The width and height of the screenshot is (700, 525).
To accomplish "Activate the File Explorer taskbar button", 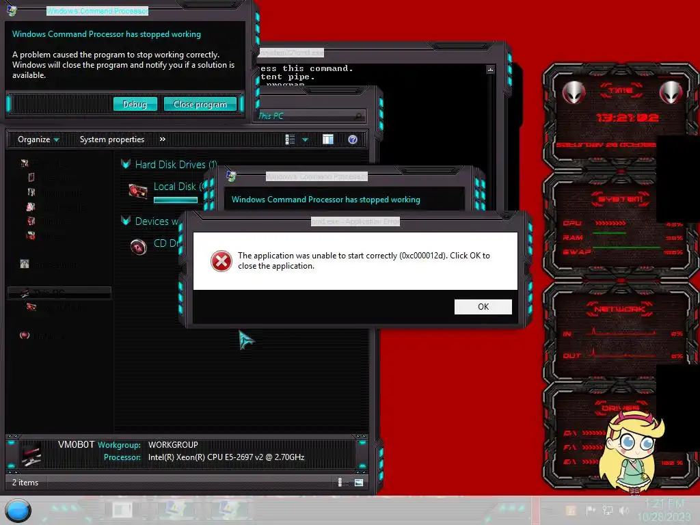I will pyautogui.click(x=122, y=509).
